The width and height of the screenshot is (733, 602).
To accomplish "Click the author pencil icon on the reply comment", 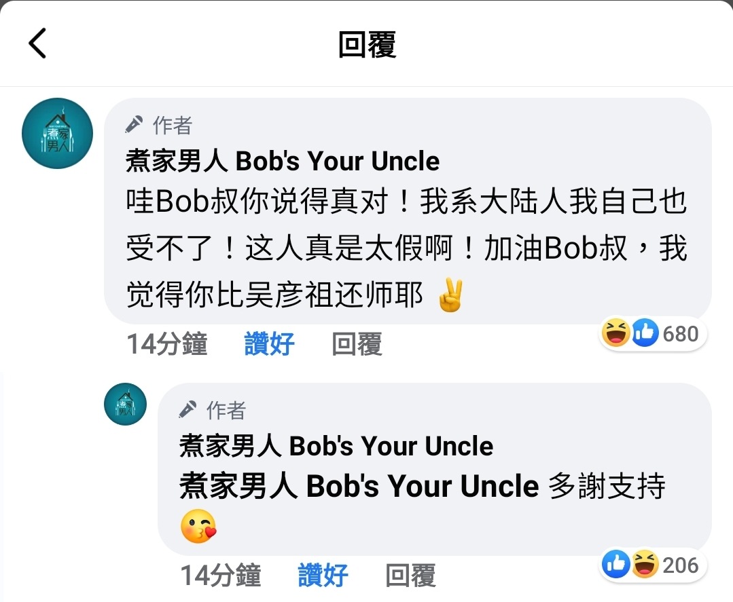I will tap(187, 409).
